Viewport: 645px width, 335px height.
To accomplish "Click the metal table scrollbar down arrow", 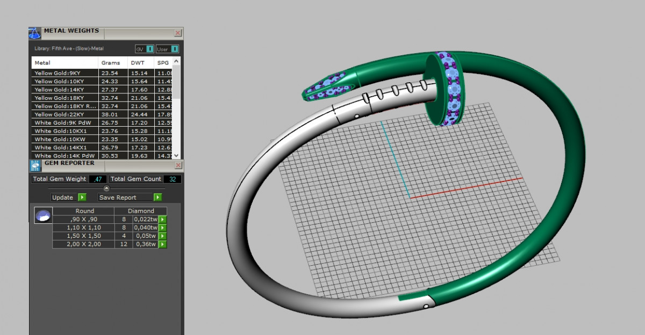I will click(177, 155).
